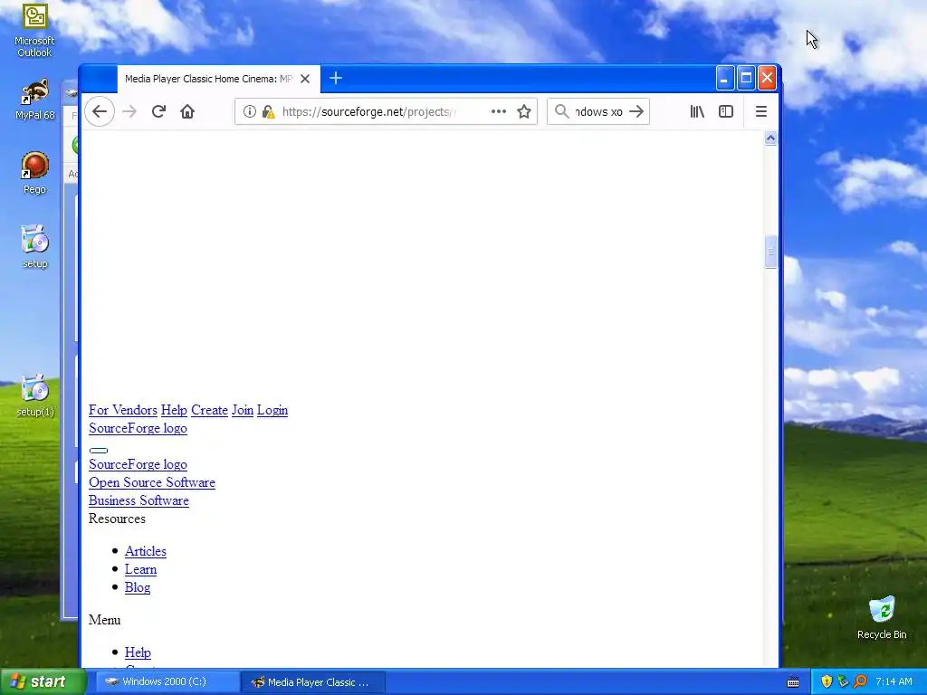Screen dimensions: 927x695
Task: Click the page scrollbar up arrow
Action: click(770, 138)
